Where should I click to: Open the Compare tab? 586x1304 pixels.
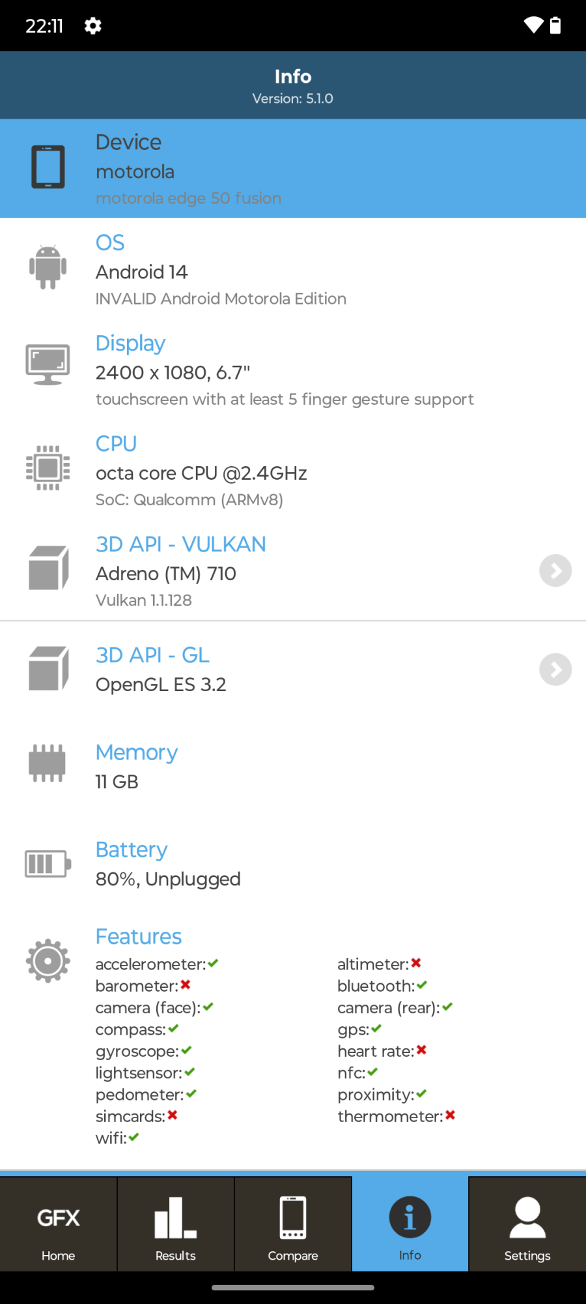click(x=293, y=1224)
